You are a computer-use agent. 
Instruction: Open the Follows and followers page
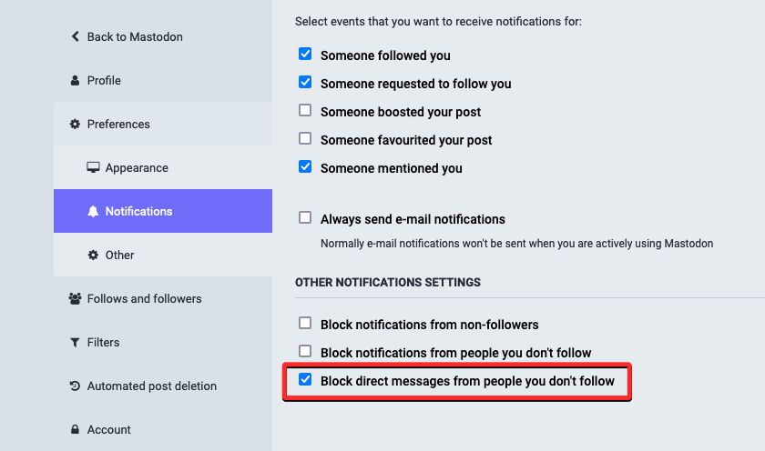pyautogui.click(x=144, y=299)
